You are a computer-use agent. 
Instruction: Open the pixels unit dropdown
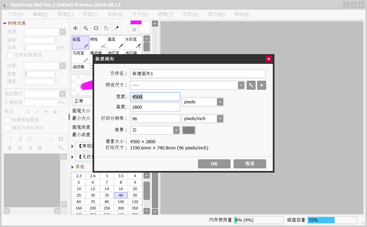coord(203,102)
